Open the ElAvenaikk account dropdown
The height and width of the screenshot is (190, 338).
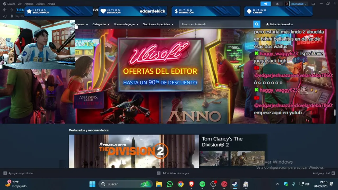pos(299,4)
